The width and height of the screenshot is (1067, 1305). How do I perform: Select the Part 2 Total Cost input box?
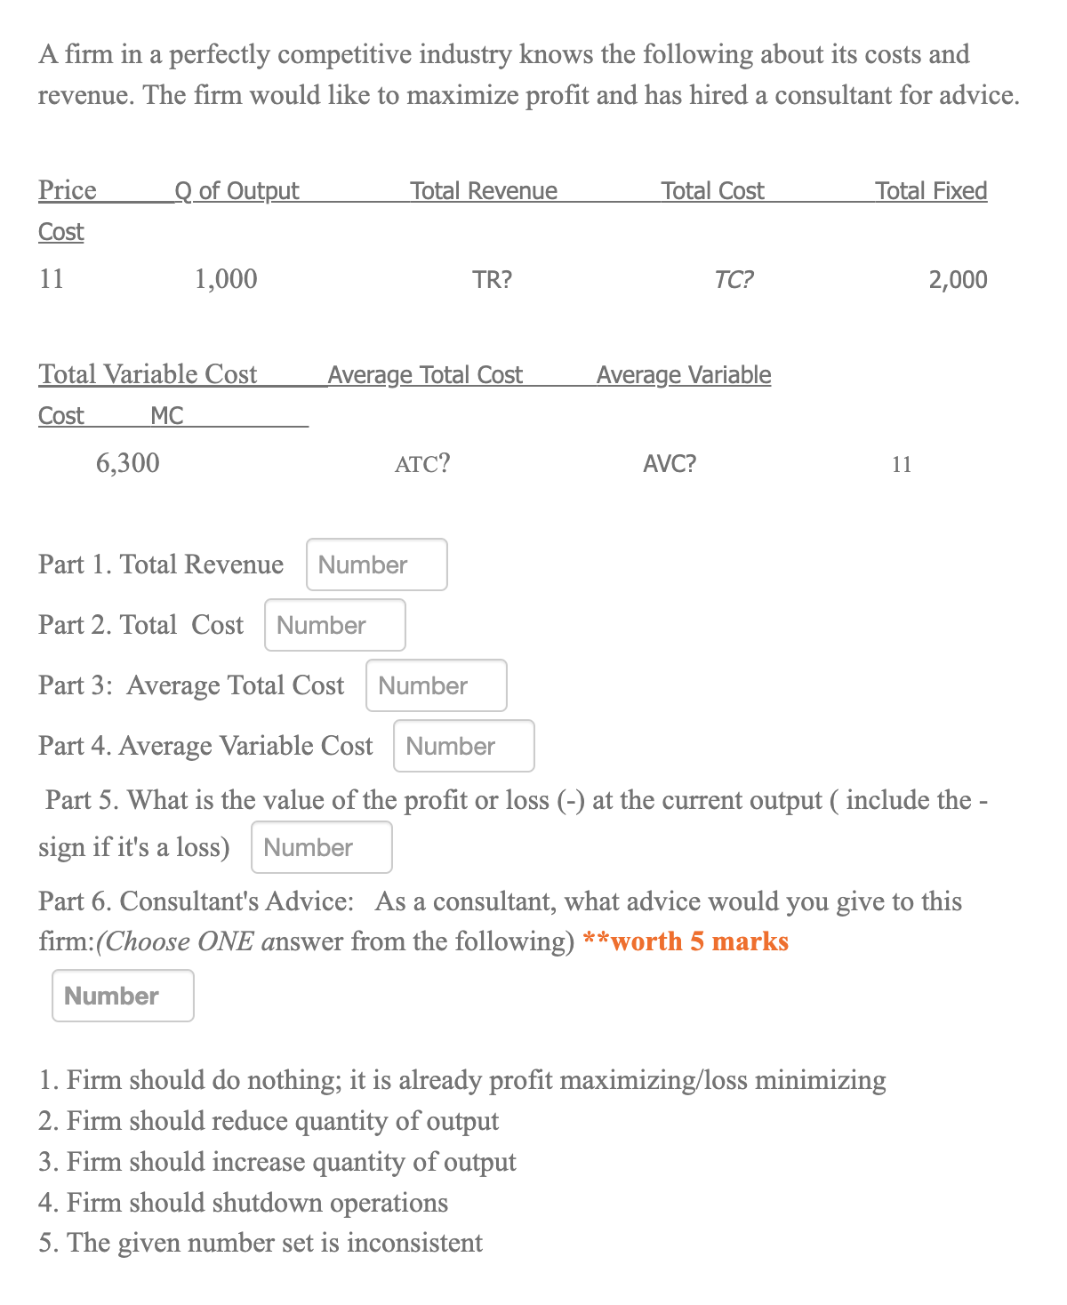pos(334,625)
